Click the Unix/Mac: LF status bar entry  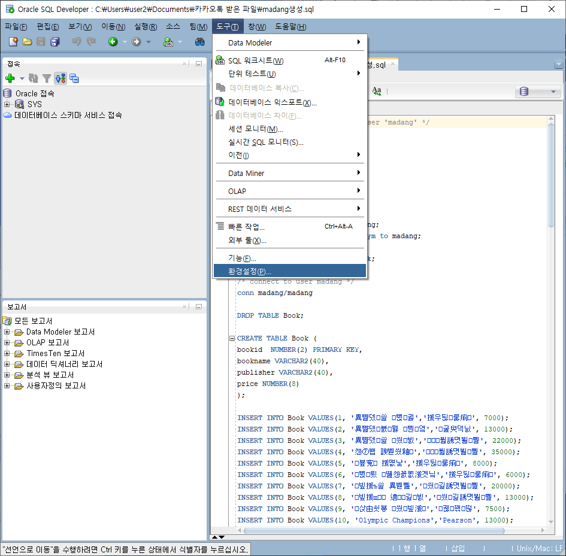coord(539,548)
